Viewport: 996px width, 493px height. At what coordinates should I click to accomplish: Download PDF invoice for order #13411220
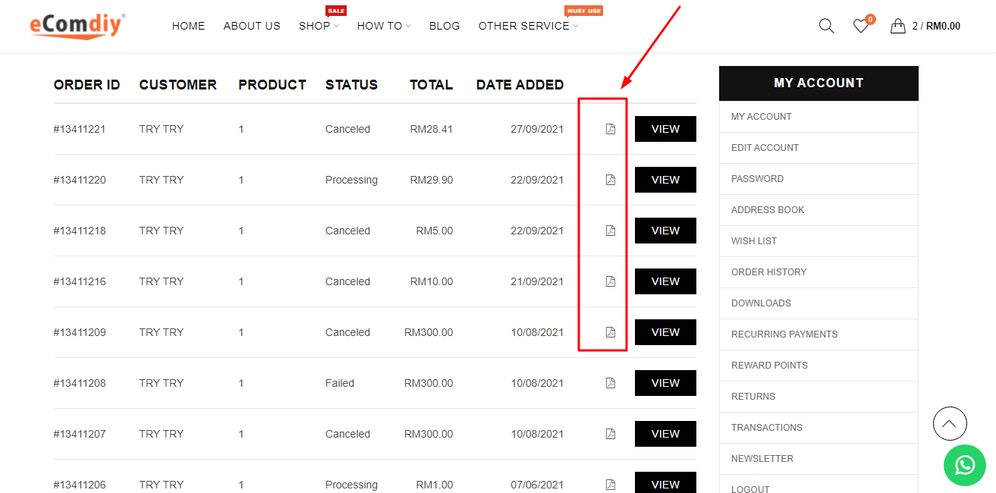(610, 180)
